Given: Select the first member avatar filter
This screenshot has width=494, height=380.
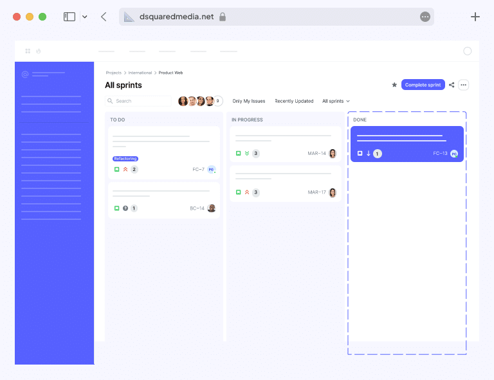Looking at the screenshot, I should (183, 101).
